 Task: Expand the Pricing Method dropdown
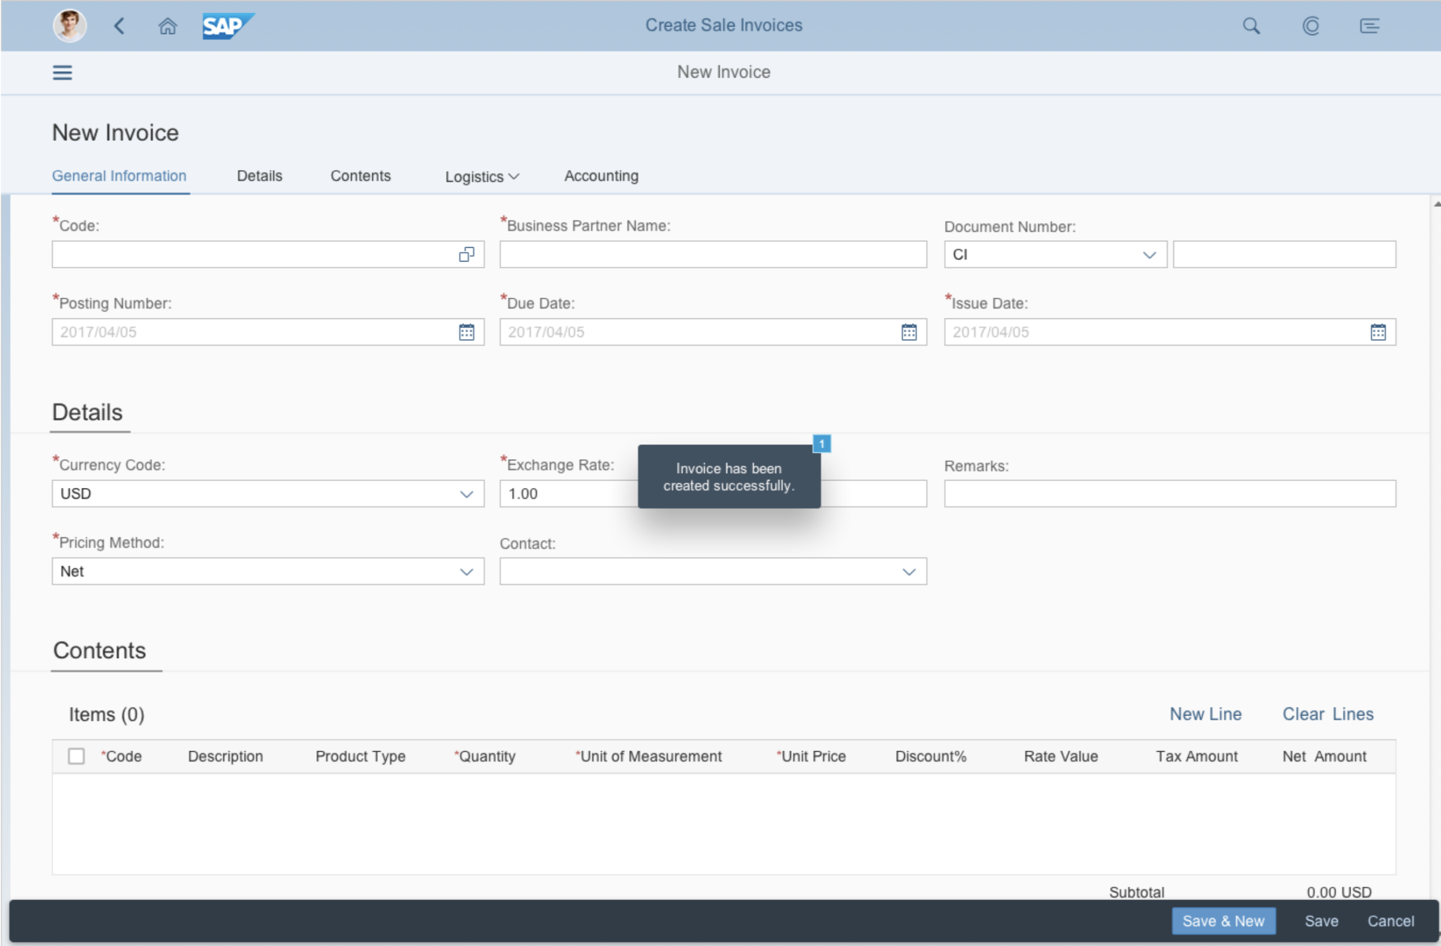tap(466, 572)
